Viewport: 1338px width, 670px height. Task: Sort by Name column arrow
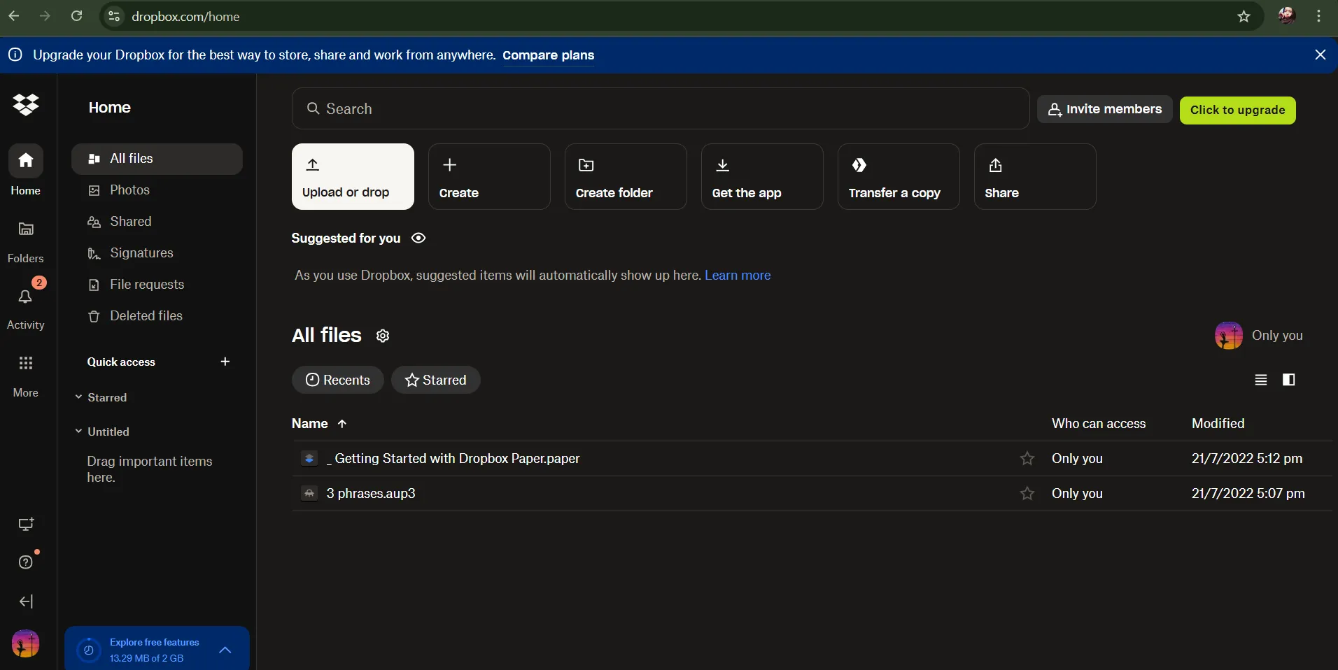[x=342, y=424]
